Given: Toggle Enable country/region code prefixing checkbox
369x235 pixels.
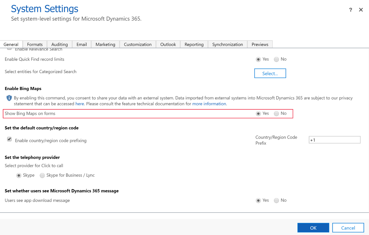Looking at the screenshot, I should coord(9,139).
